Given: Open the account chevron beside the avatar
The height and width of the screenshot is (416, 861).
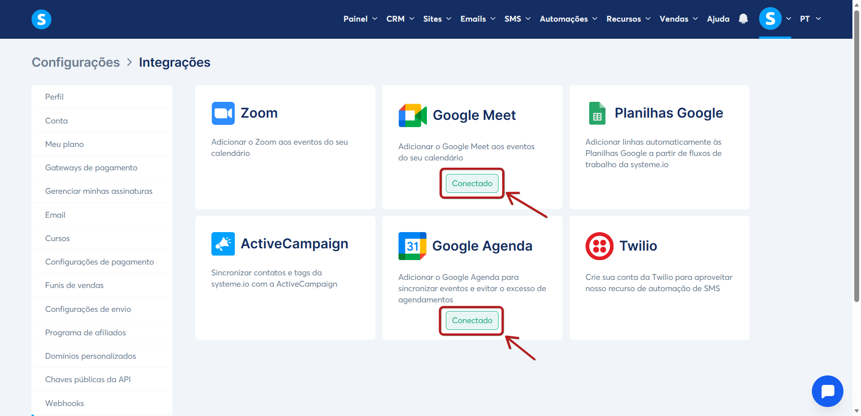Looking at the screenshot, I should (788, 19).
